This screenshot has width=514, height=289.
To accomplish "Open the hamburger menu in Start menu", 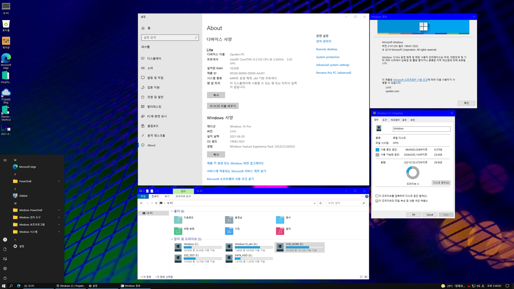I will [5, 160].
